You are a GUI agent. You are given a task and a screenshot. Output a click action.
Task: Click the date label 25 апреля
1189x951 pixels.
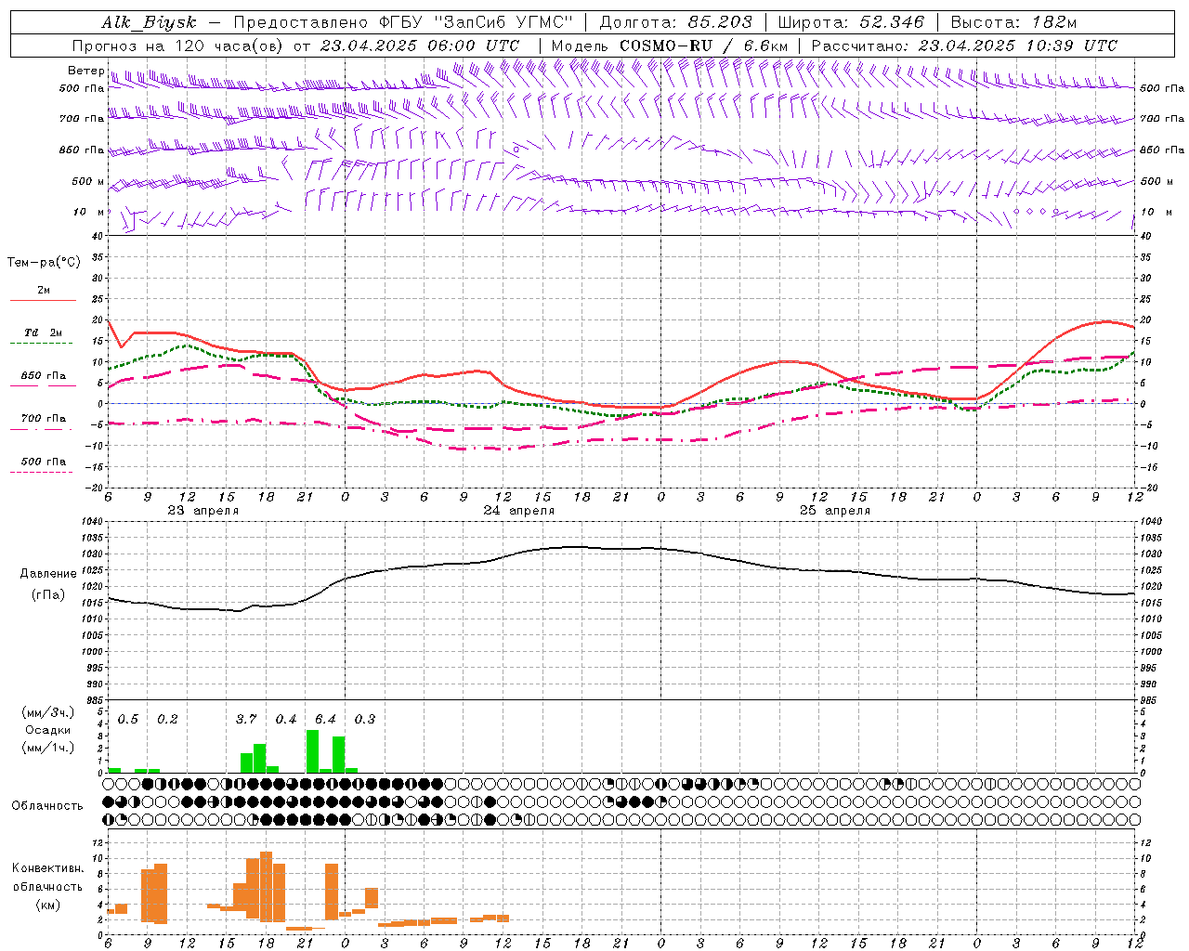pyautogui.click(x=835, y=511)
